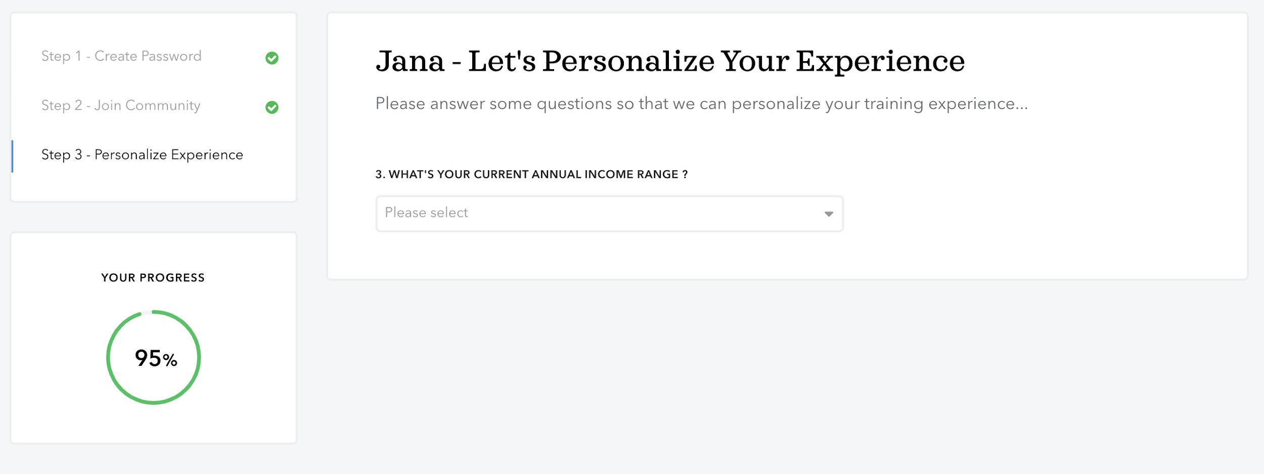The height and width of the screenshot is (474, 1264).
Task: Click the 95 number inside progress circle
Action: 148,358
